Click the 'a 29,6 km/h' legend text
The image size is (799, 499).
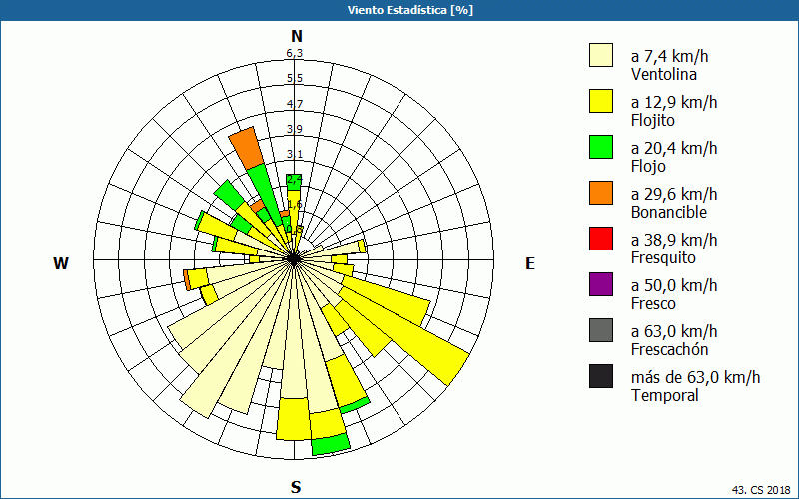pos(674,194)
